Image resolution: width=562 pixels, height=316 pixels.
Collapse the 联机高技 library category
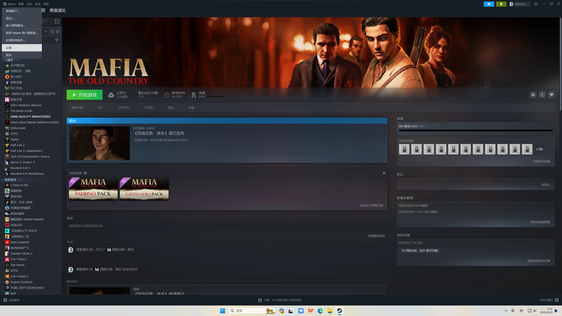point(3,179)
